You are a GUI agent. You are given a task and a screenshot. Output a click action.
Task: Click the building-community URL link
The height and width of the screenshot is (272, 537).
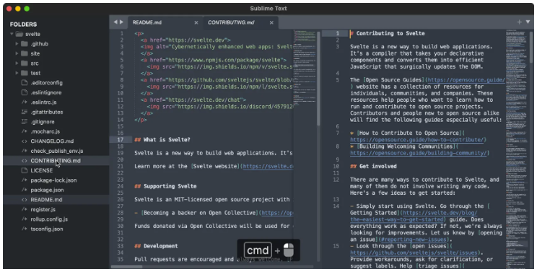pyautogui.click(x=418, y=153)
